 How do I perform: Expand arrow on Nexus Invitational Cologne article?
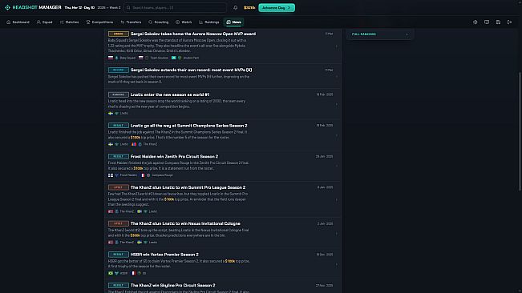(336, 233)
